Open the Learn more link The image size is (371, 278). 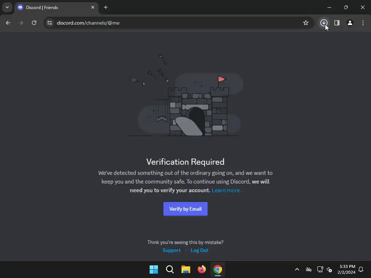[226, 190]
